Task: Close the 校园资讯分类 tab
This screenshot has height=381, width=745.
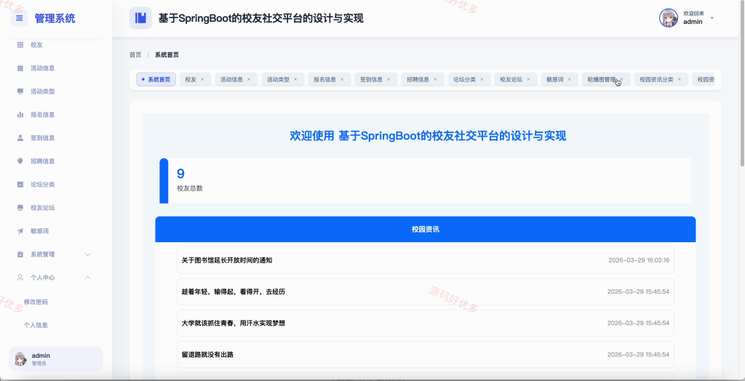Action: (x=680, y=79)
